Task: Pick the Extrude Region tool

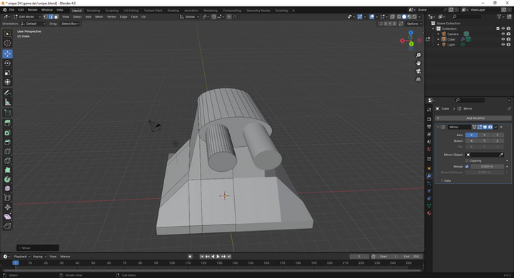Action: 7,123
